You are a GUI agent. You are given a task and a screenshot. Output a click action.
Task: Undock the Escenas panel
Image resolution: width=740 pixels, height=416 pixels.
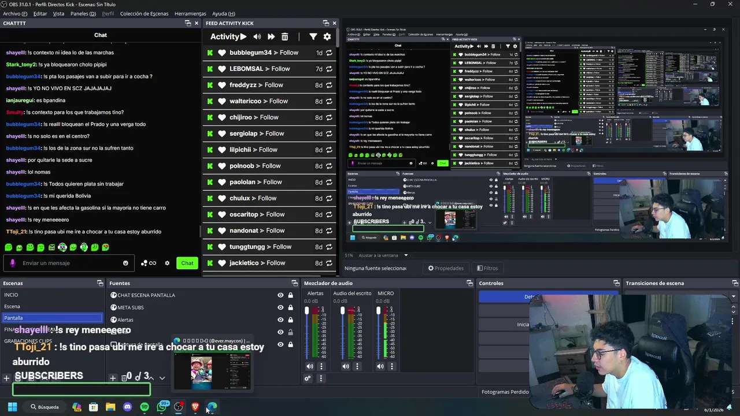click(101, 283)
